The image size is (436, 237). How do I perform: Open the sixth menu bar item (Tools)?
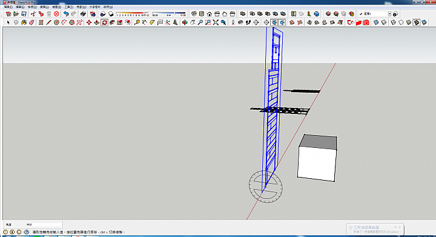coord(68,7)
